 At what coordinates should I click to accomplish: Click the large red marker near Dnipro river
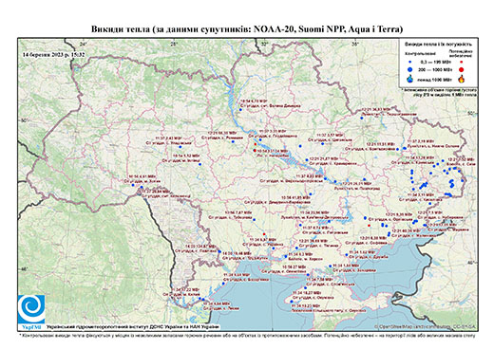pos(255,151)
